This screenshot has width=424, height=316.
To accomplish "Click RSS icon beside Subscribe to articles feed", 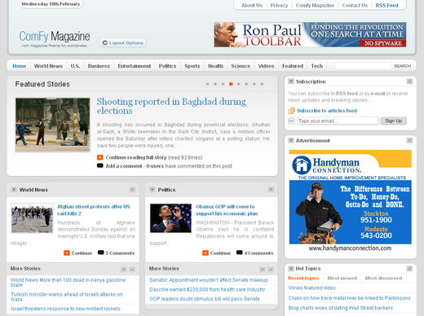I will tap(291, 111).
